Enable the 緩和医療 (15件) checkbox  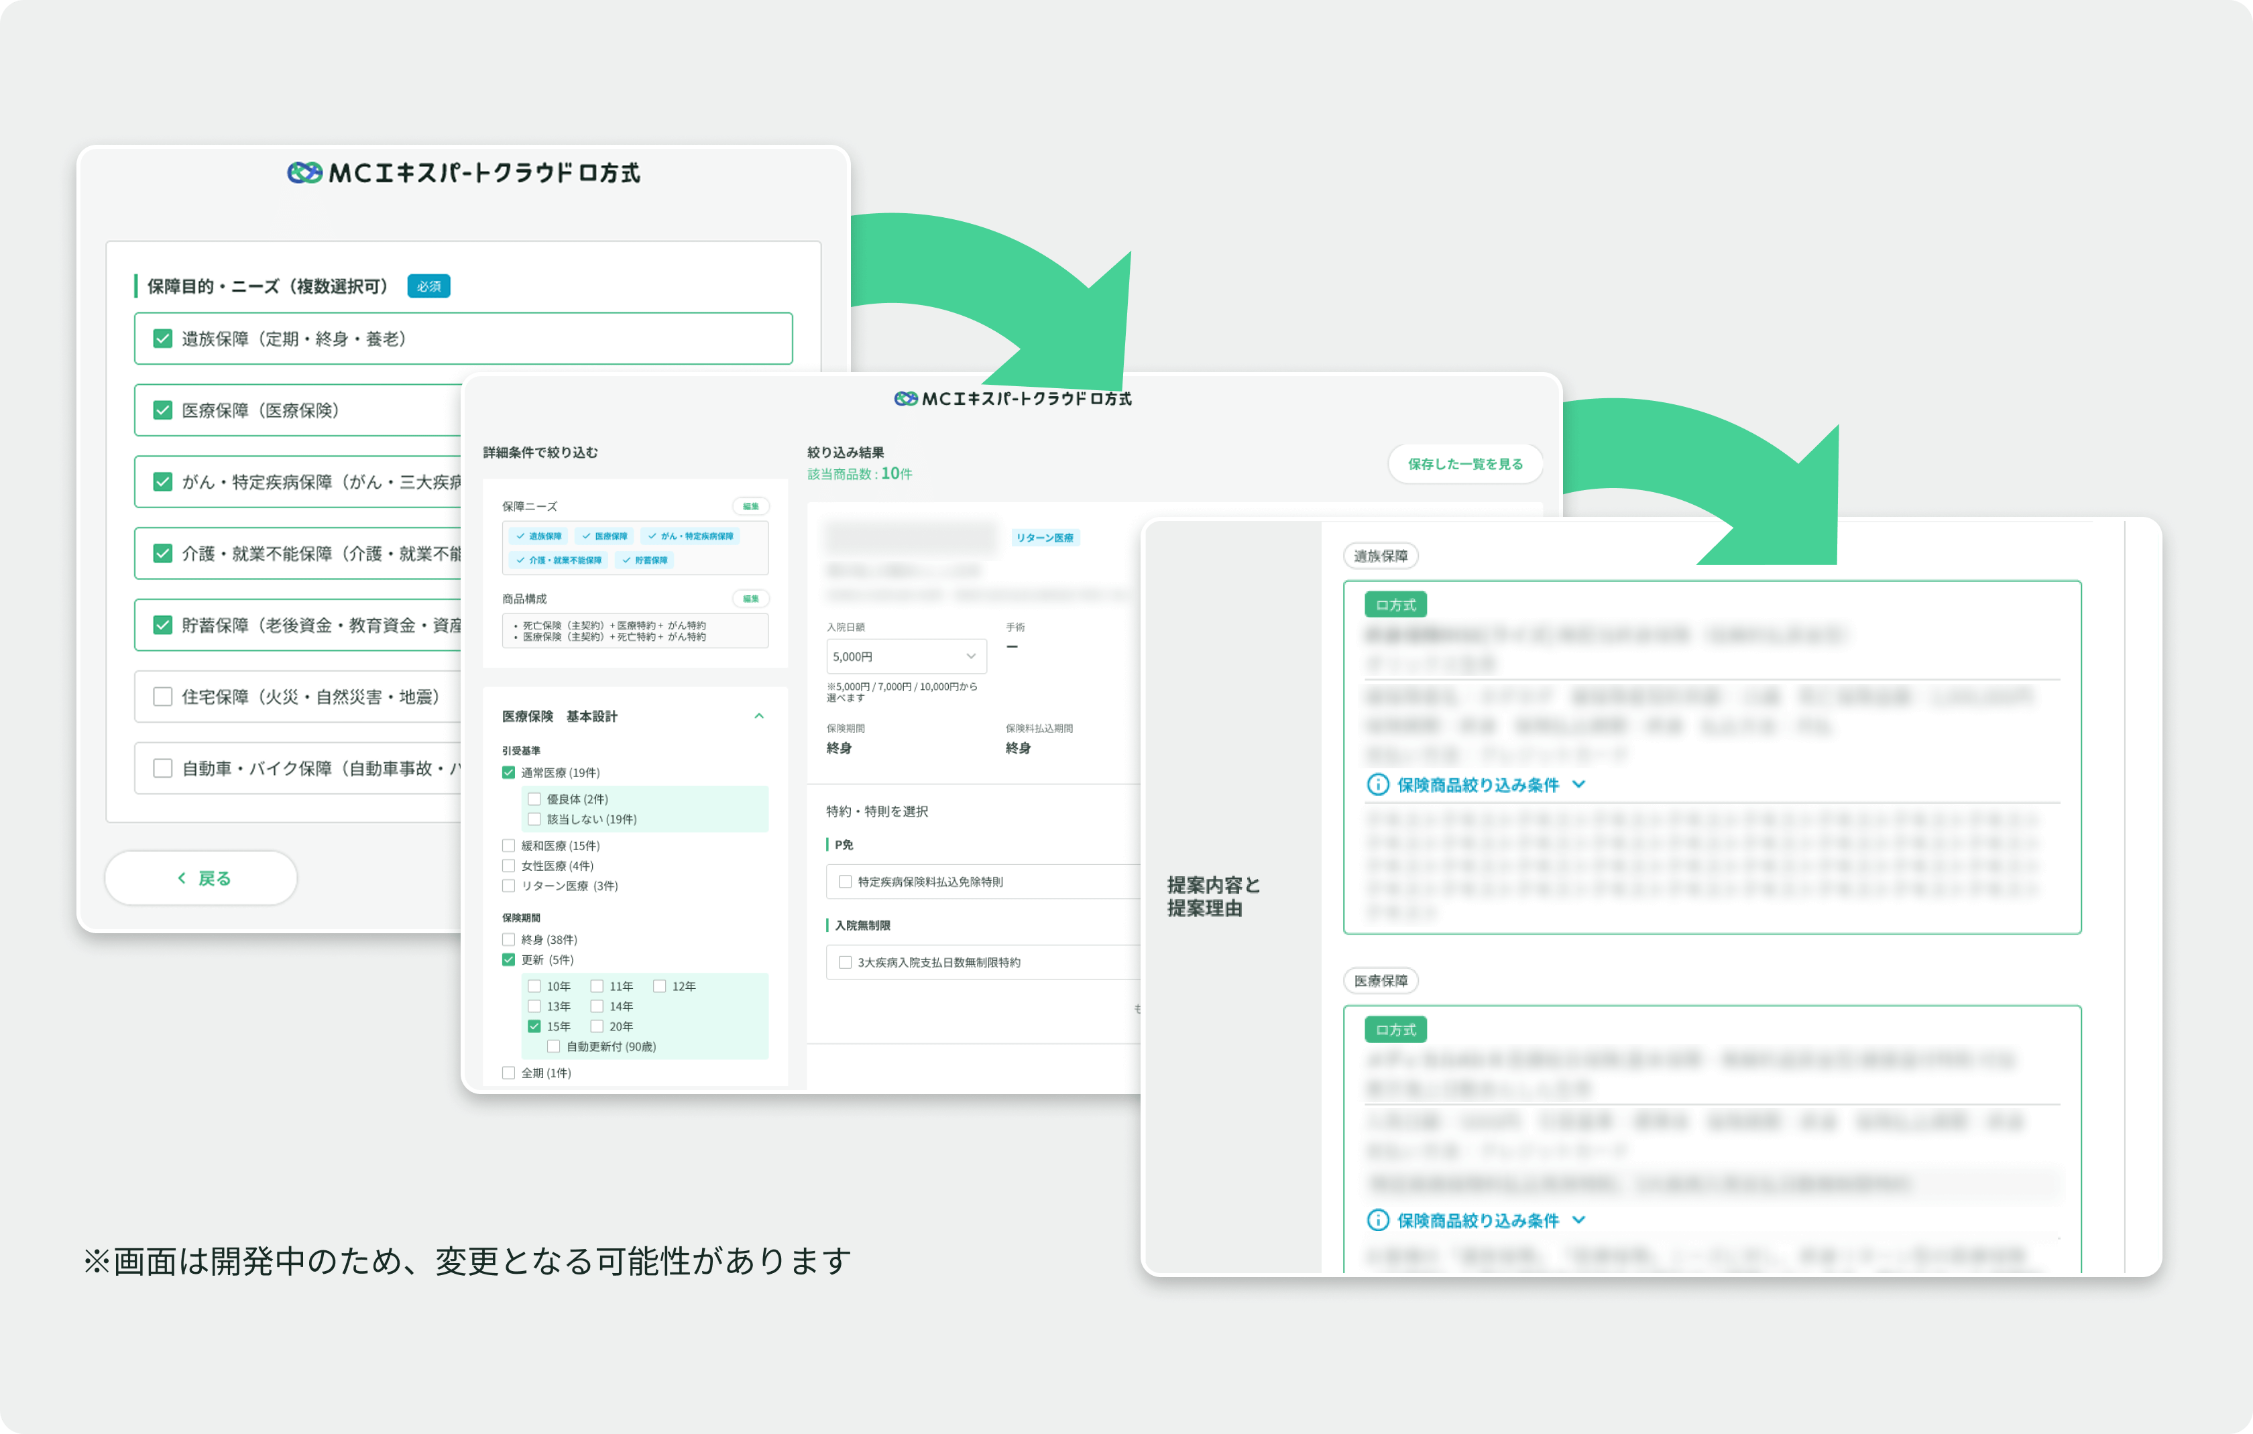508,845
